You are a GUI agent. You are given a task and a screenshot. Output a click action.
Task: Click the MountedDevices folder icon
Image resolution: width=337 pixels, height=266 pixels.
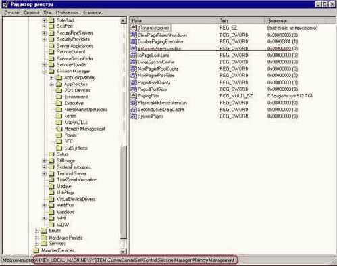(36, 250)
